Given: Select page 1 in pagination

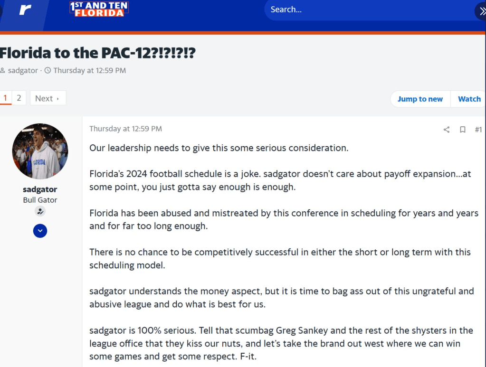Looking at the screenshot, I should point(5,98).
